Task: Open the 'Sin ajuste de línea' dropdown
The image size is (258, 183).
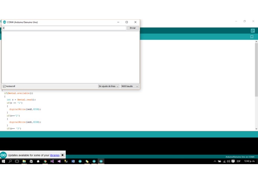Action: [108, 86]
